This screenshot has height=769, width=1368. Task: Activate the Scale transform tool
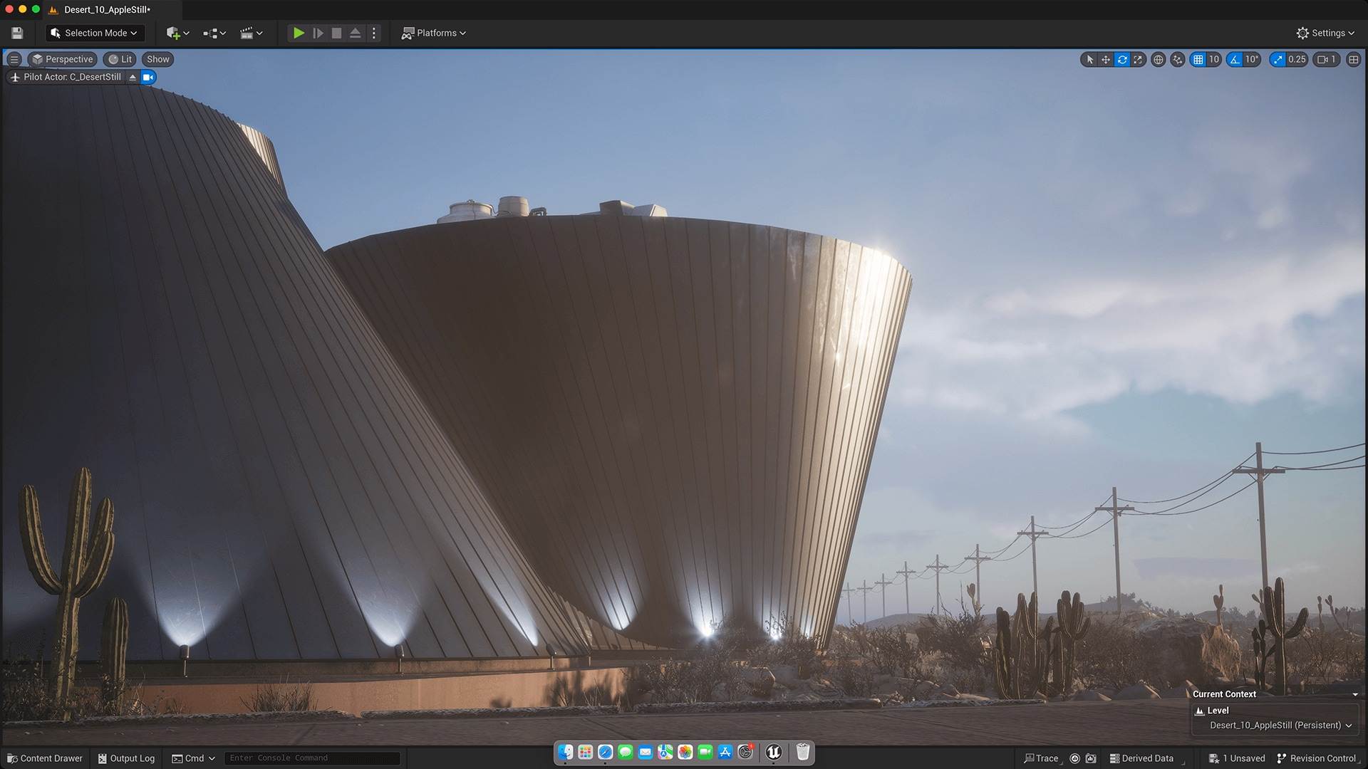1137,59
